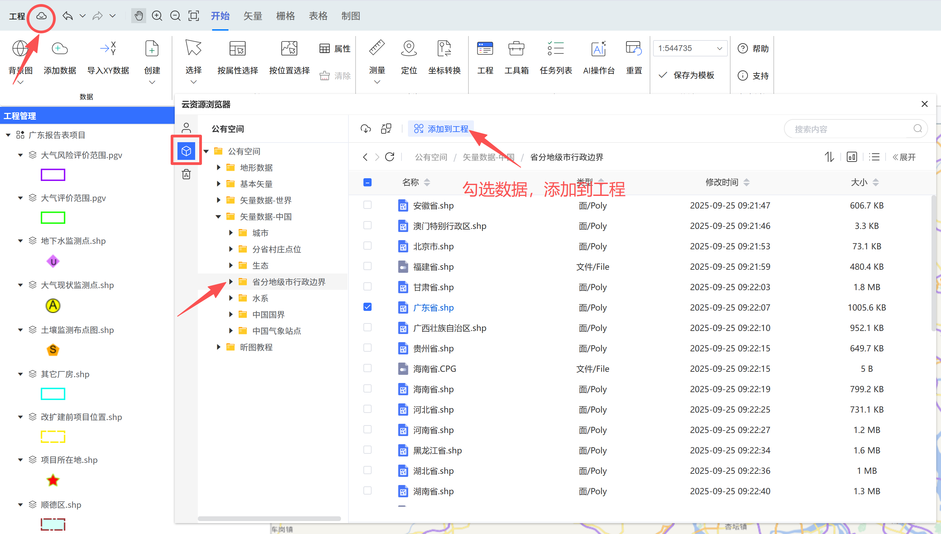Select the pan hand tool

point(139,16)
